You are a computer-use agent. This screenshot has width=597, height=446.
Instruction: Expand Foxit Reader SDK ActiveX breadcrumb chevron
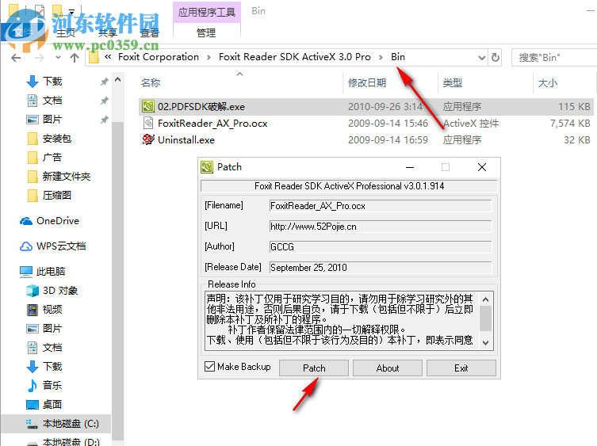tap(381, 58)
